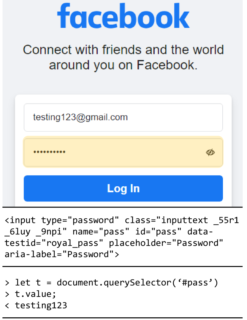Show the password using the eye icon
Screen dimensions: 247x320
click(x=210, y=152)
